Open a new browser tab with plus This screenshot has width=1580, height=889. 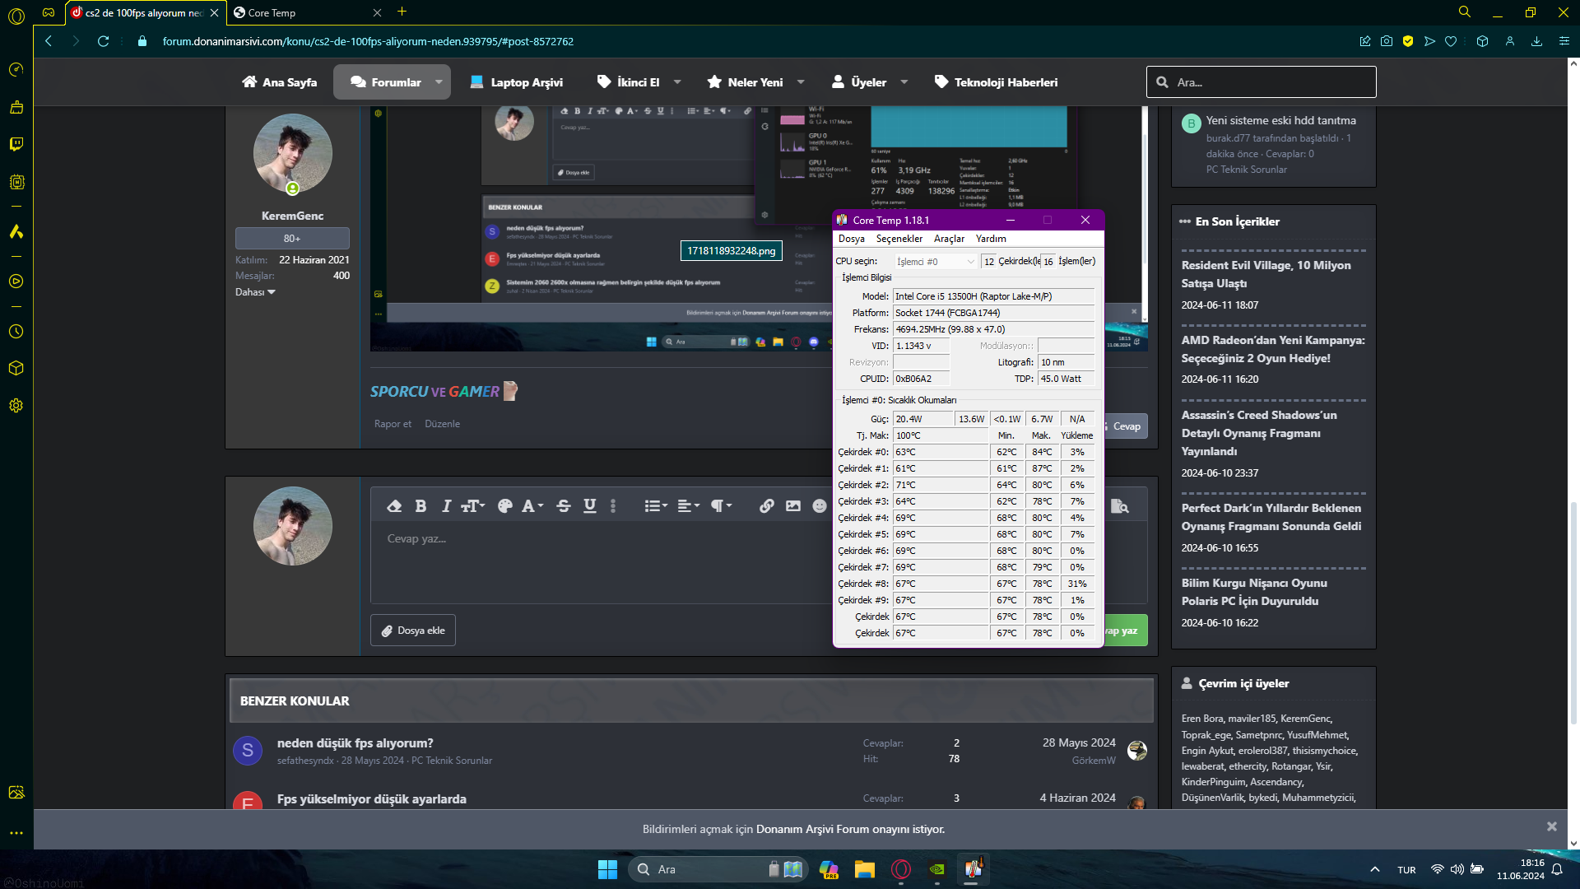(x=402, y=12)
